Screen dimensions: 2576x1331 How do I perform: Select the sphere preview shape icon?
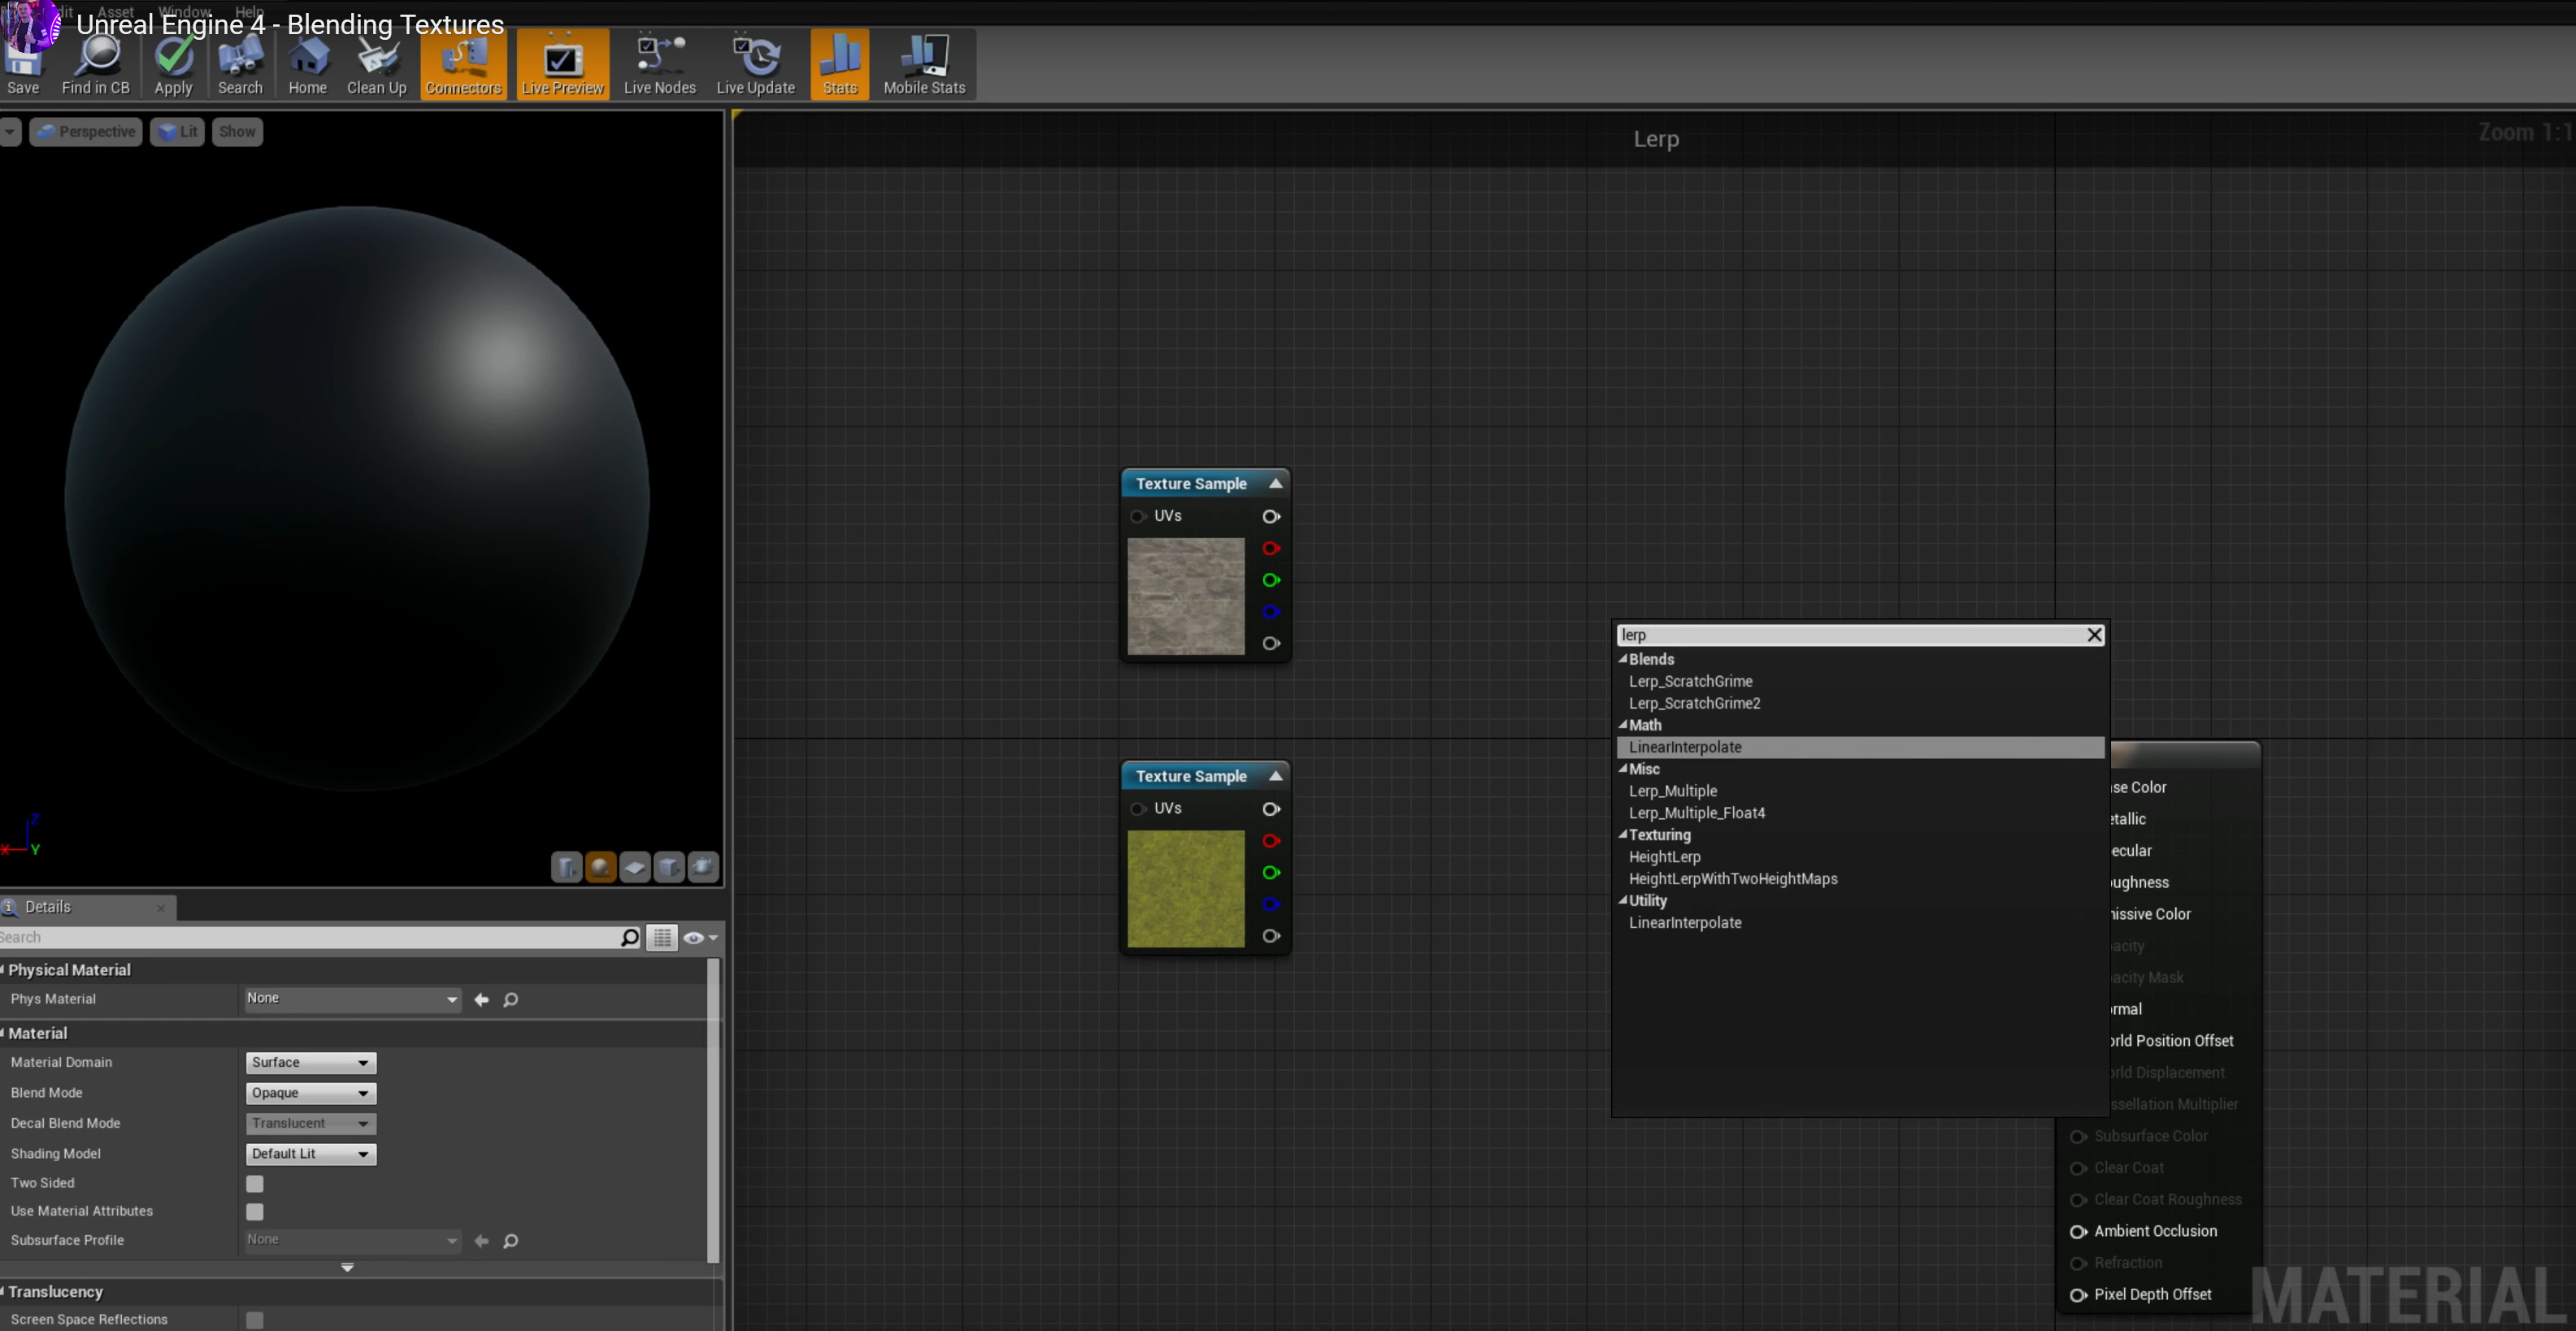coord(600,867)
